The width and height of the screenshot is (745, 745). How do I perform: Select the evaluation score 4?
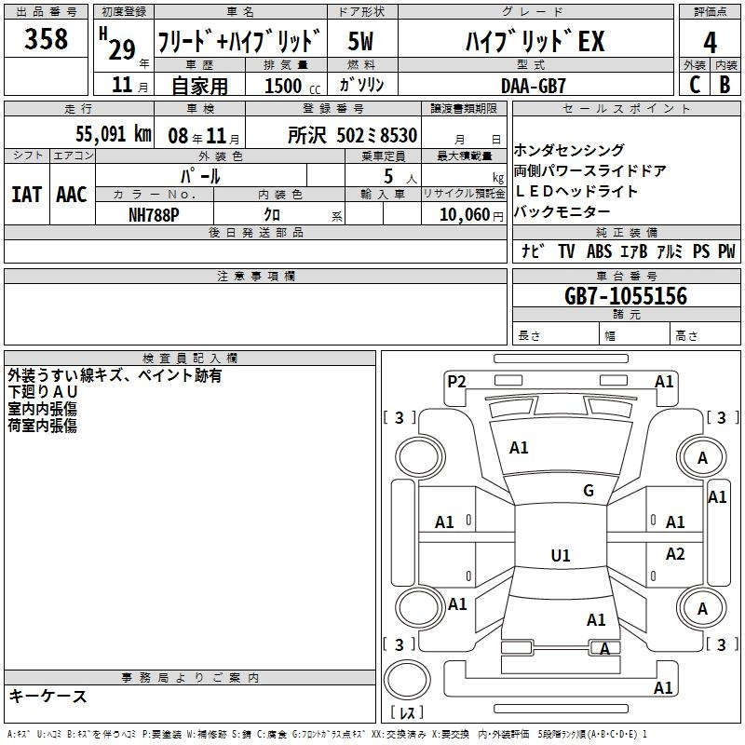[710, 42]
